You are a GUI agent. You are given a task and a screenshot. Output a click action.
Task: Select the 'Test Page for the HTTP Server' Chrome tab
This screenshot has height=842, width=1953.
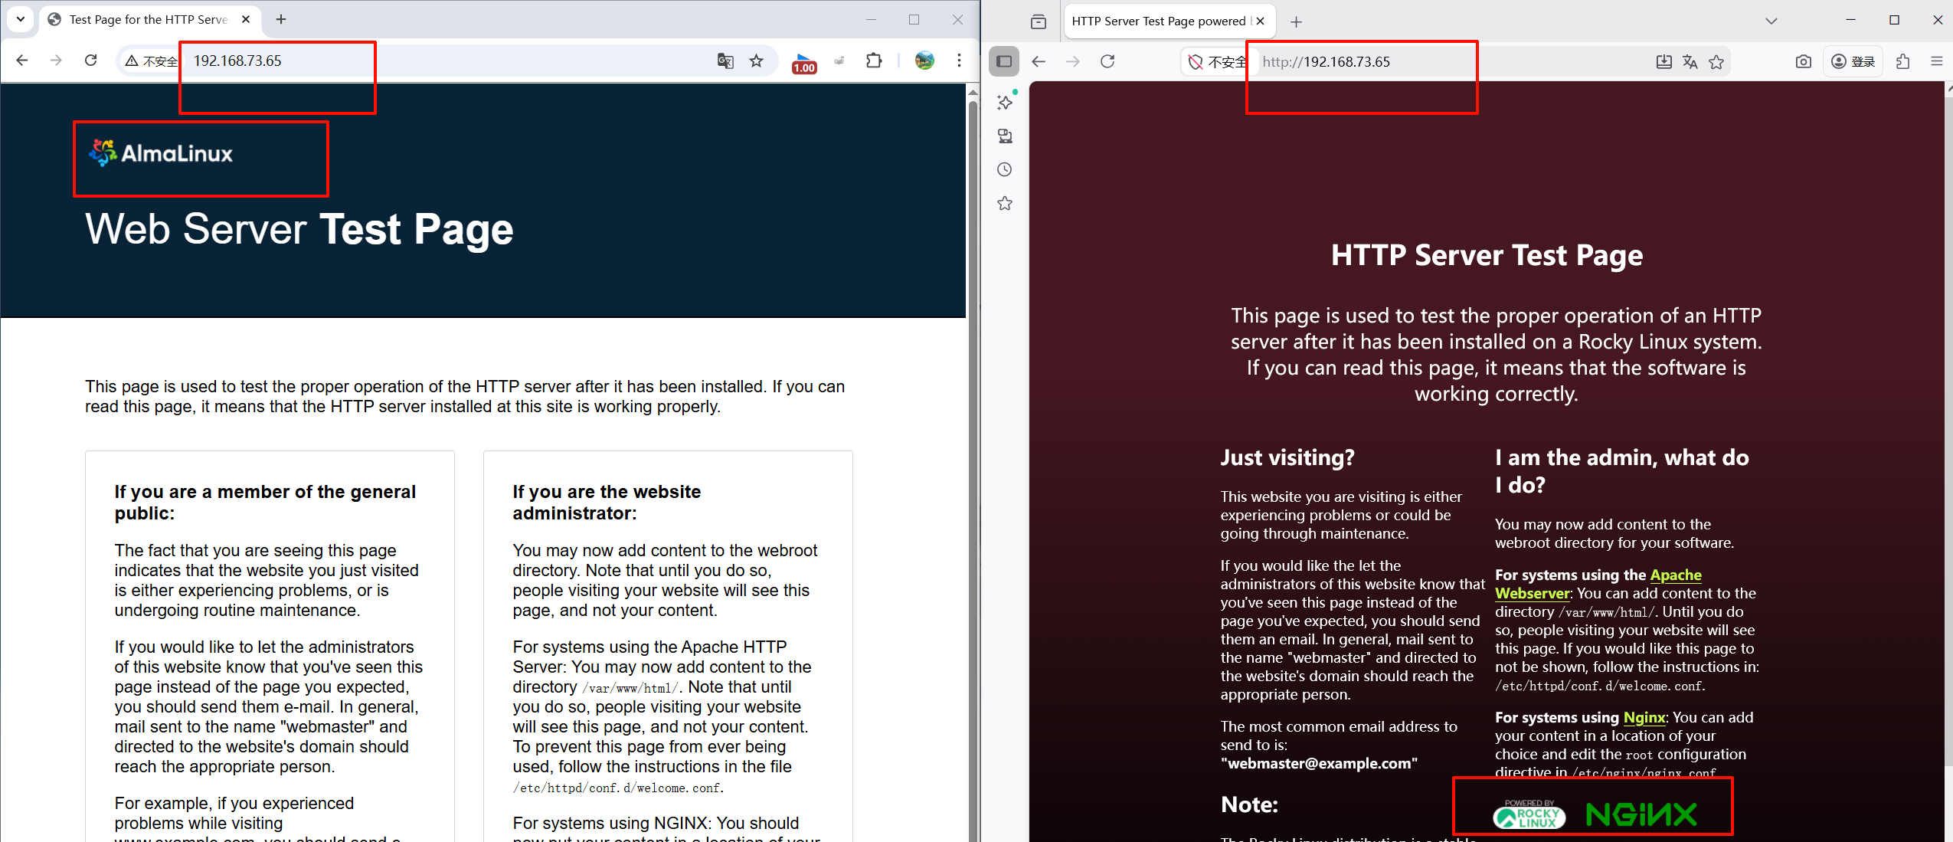point(149,20)
